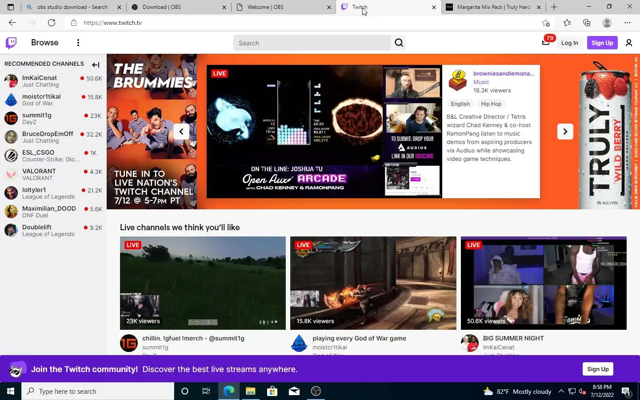The height and width of the screenshot is (400, 640).
Task: Open 'playing every God of War game' title
Action: 359,338
